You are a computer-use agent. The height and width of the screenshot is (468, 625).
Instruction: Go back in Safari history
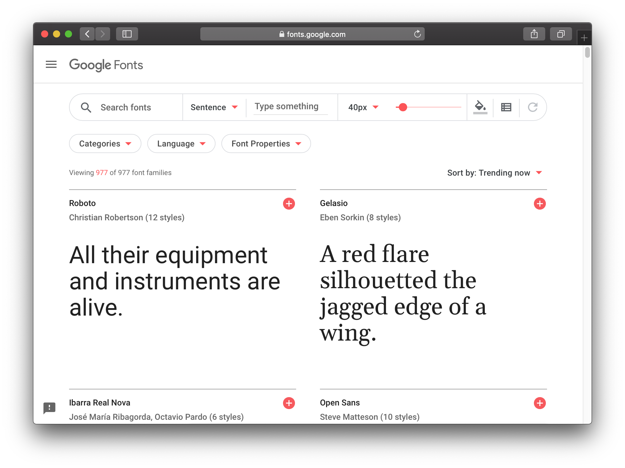(87, 34)
